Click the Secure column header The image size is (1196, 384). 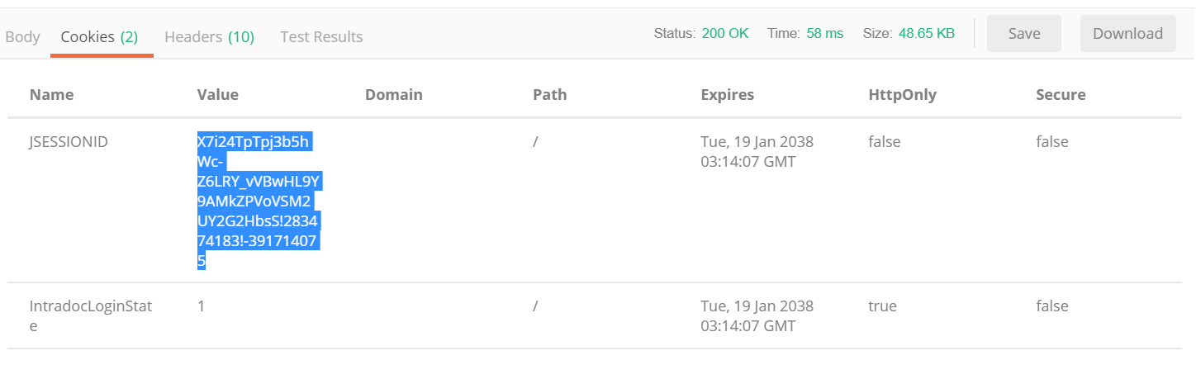pyautogui.click(x=1061, y=95)
